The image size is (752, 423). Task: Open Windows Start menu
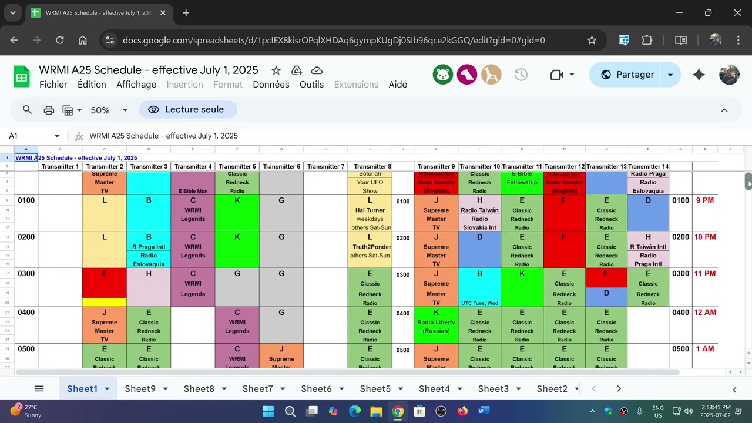[x=268, y=411]
